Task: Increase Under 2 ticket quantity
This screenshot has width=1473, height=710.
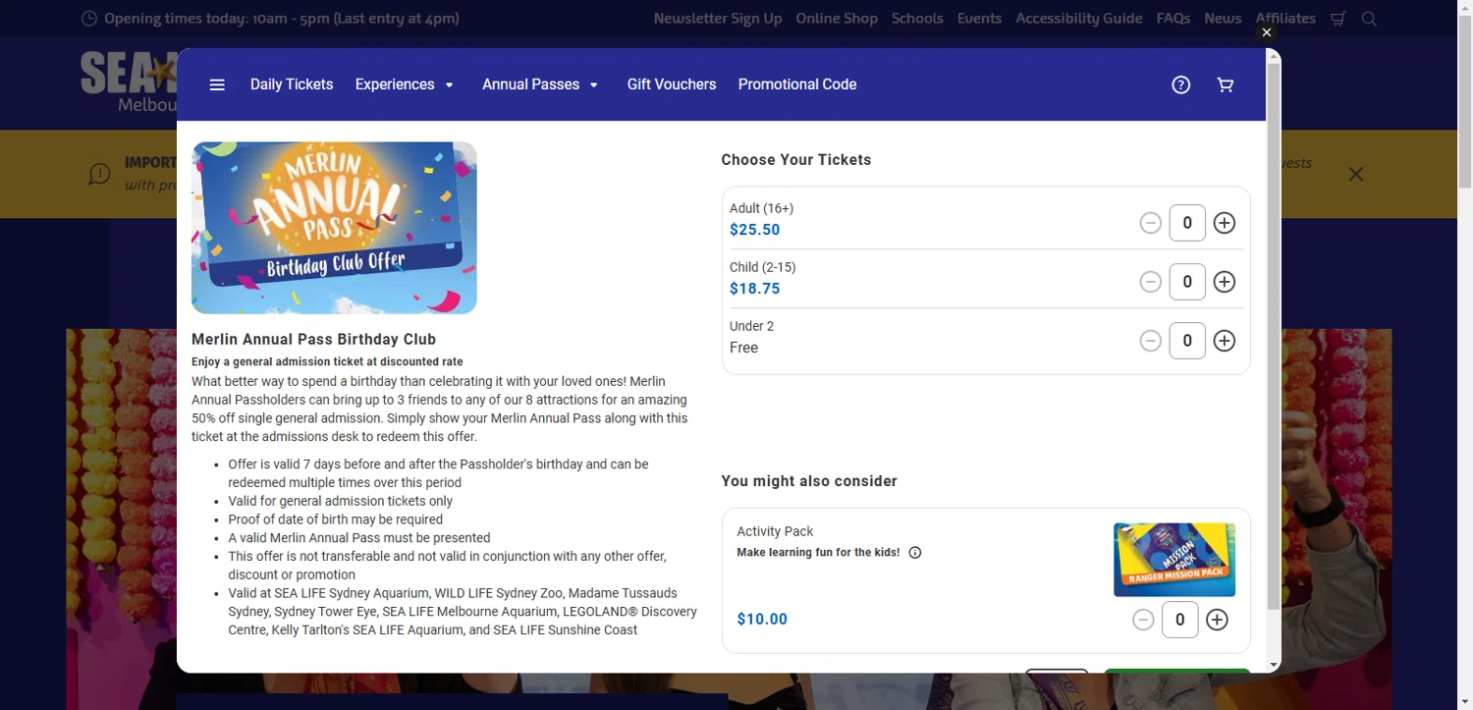Action: click(x=1225, y=341)
